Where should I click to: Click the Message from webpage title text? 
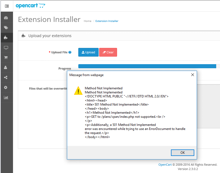(x=86, y=75)
